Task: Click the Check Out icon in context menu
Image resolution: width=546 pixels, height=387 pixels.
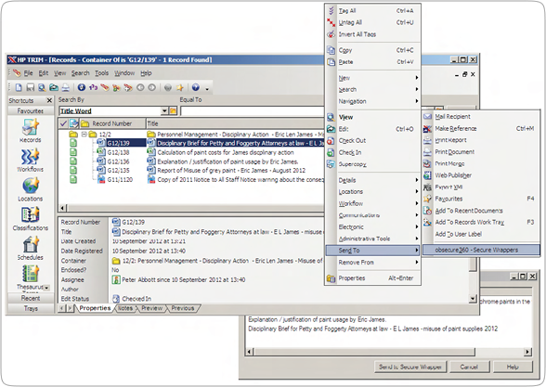Action: (x=331, y=141)
